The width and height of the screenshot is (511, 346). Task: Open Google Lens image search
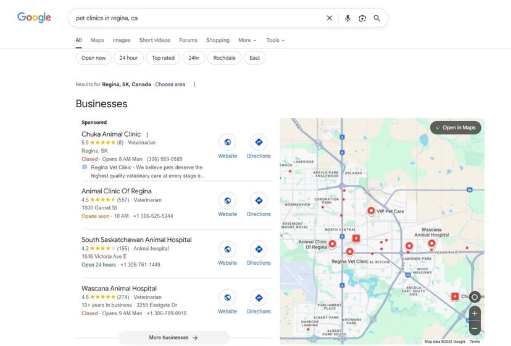point(362,18)
